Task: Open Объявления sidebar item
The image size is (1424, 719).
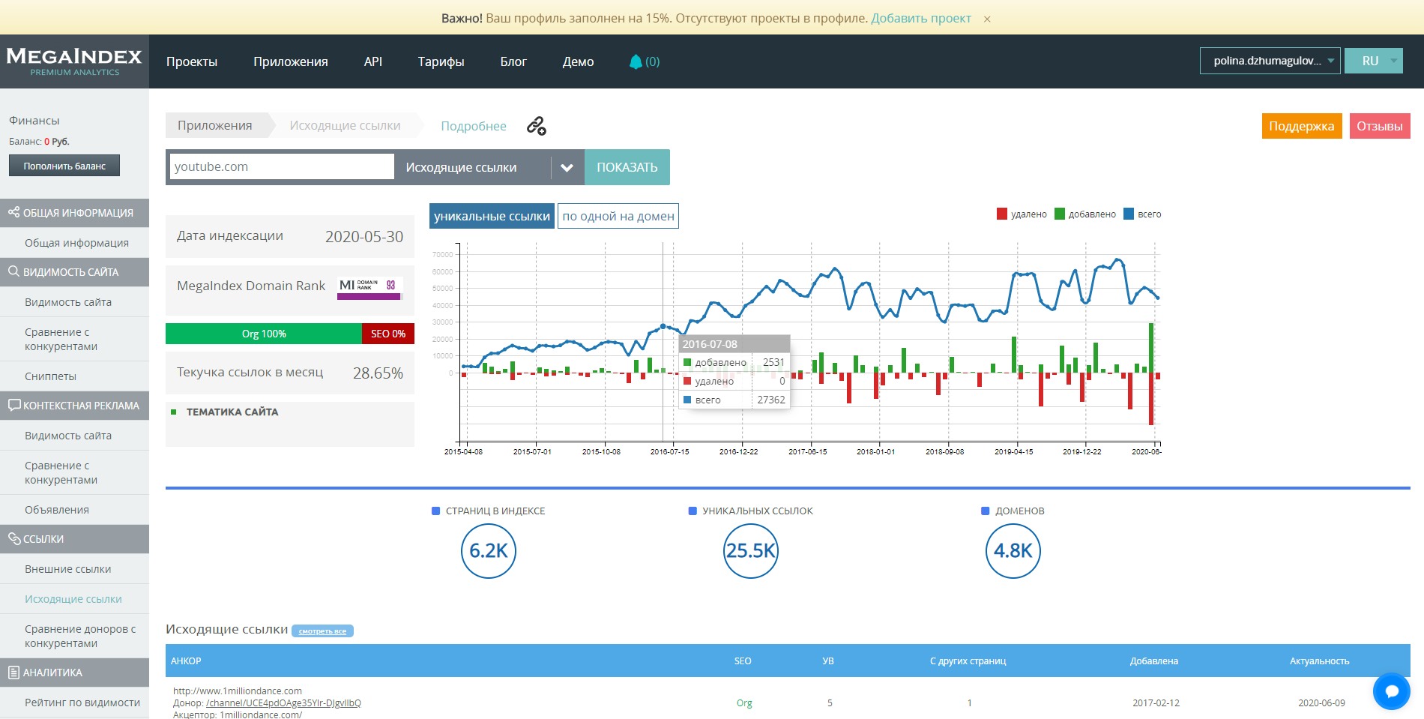Action: (57, 510)
